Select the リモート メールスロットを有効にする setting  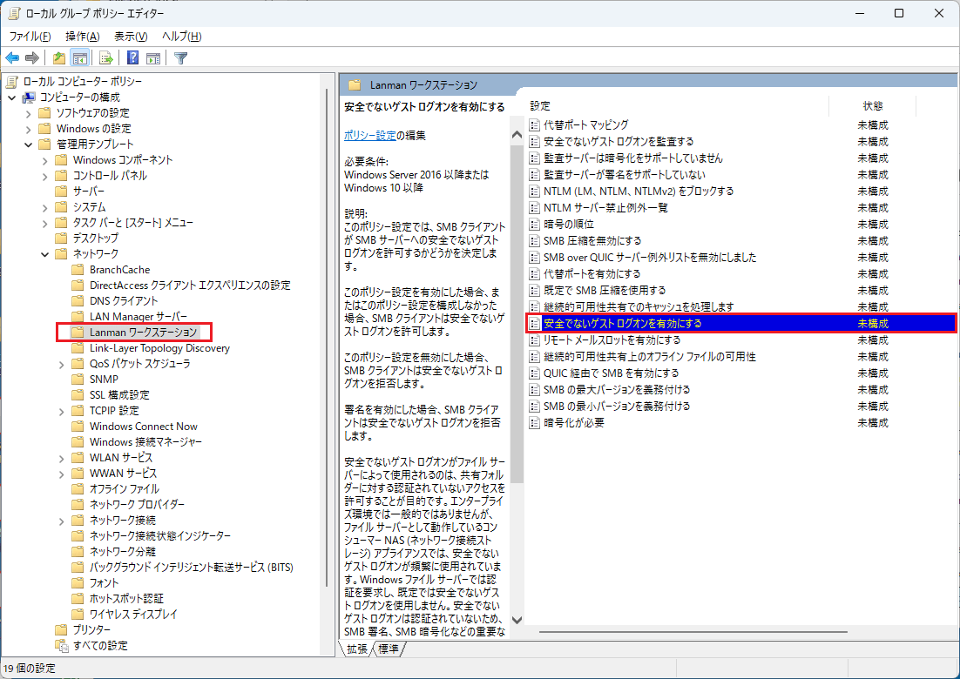coord(612,339)
